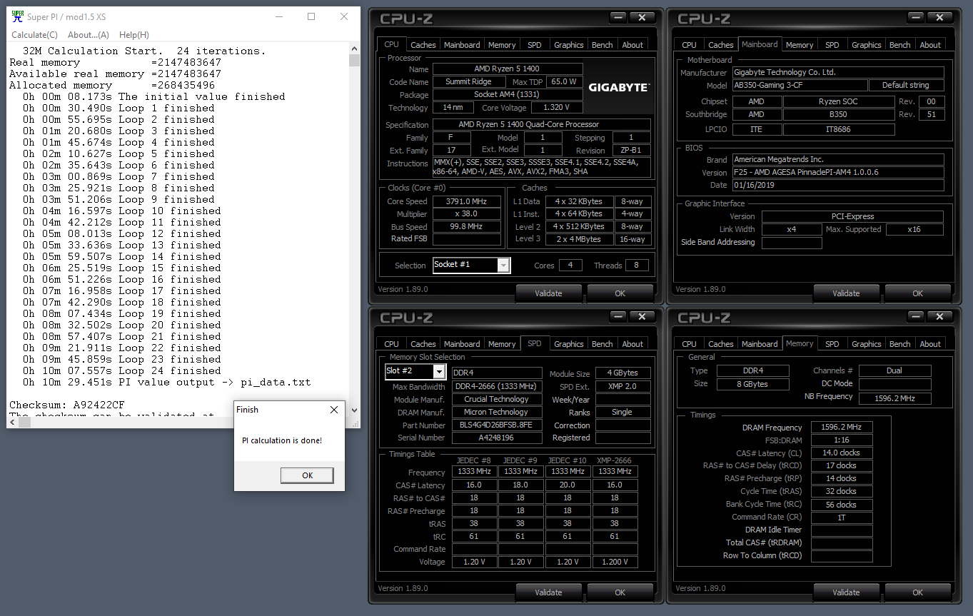Close the Finish dialog with its X
The image size is (973, 616).
tap(333, 410)
